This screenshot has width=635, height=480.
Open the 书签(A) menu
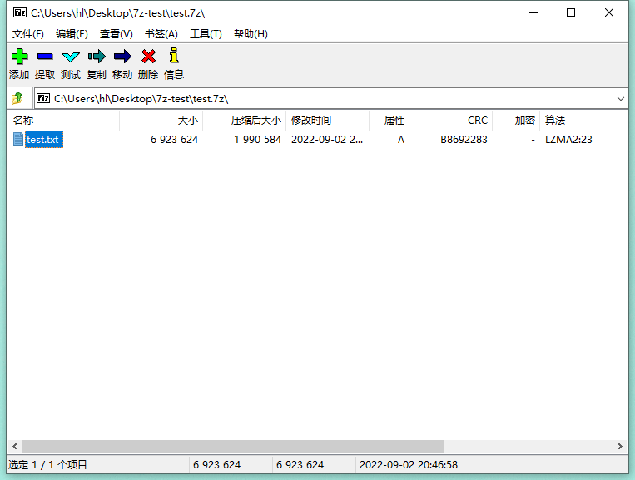pos(161,34)
